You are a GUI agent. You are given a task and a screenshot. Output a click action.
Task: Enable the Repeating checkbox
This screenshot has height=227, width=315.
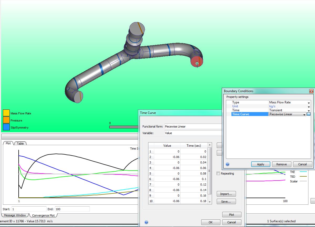(x=218, y=173)
